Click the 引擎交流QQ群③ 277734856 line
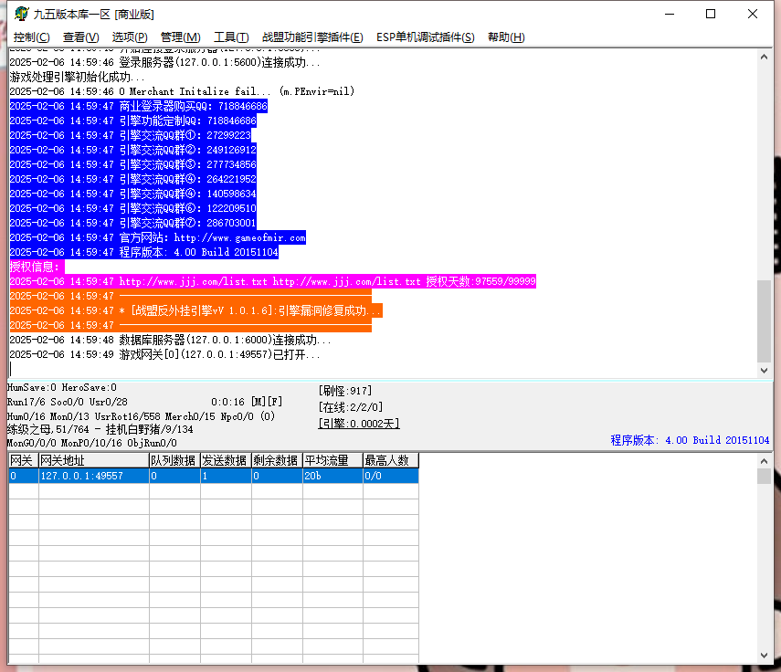The height and width of the screenshot is (672, 781). click(x=133, y=164)
